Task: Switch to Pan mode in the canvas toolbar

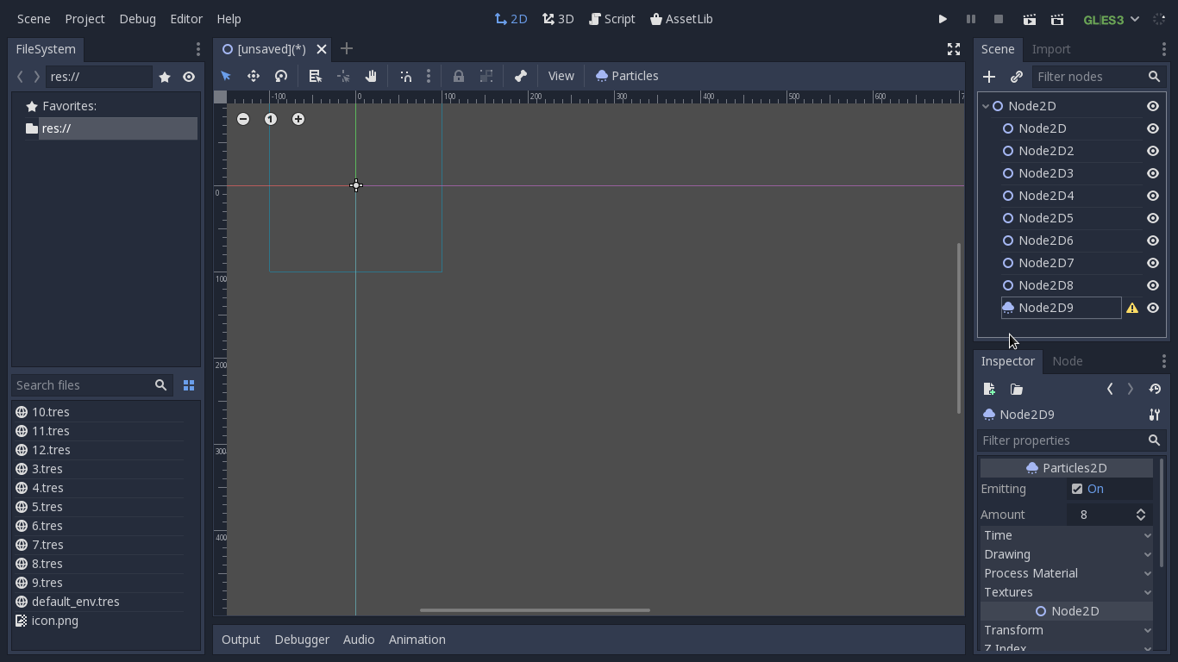Action: [x=370, y=76]
